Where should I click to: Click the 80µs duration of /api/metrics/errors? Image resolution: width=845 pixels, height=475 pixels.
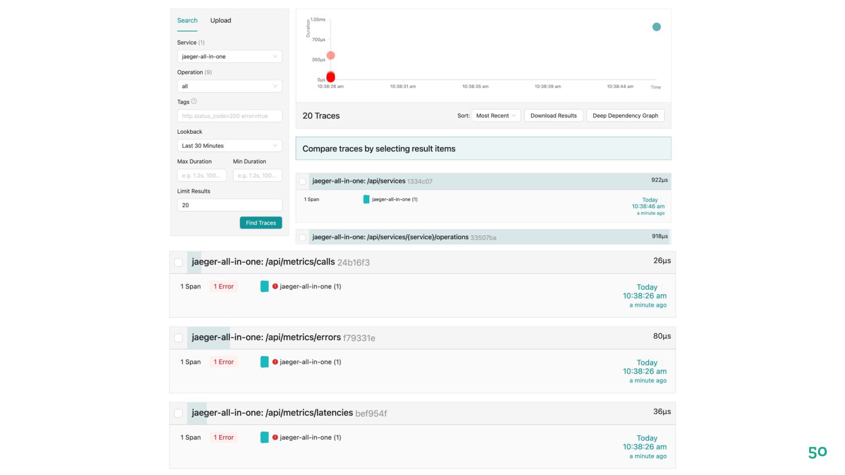pos(662,336)
